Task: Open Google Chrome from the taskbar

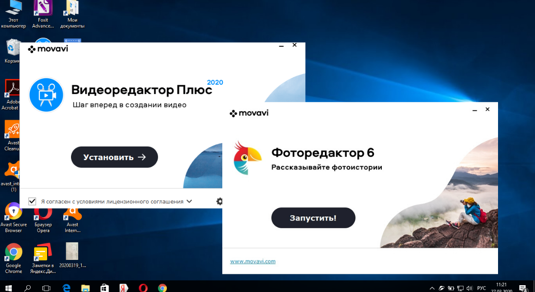Action: (162, 288)
